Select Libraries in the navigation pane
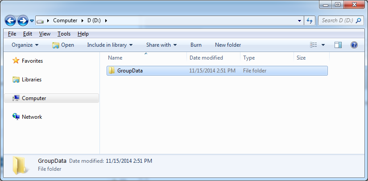This screenshot has height=181, width=368. [x=32, y=80]
